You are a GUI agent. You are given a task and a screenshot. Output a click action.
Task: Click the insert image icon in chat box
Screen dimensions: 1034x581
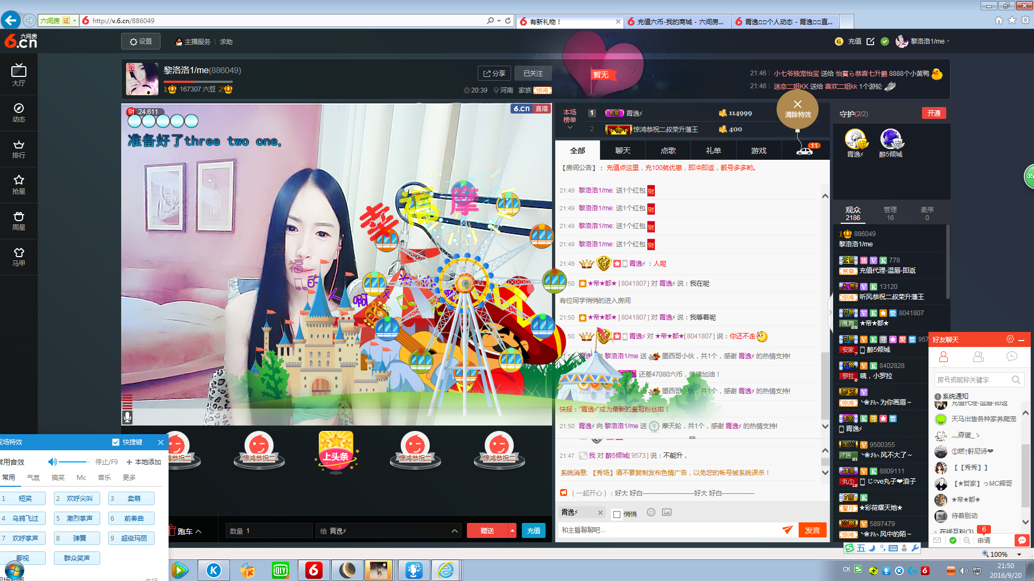pyautogui.click(x=667, y=512)
